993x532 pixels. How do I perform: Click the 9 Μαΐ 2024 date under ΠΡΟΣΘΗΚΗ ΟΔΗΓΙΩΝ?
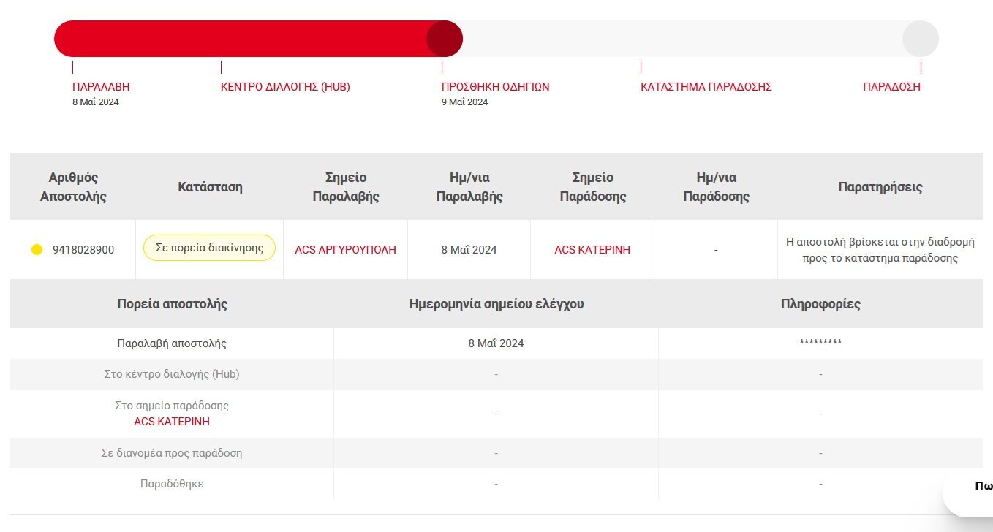pos(465,102)
